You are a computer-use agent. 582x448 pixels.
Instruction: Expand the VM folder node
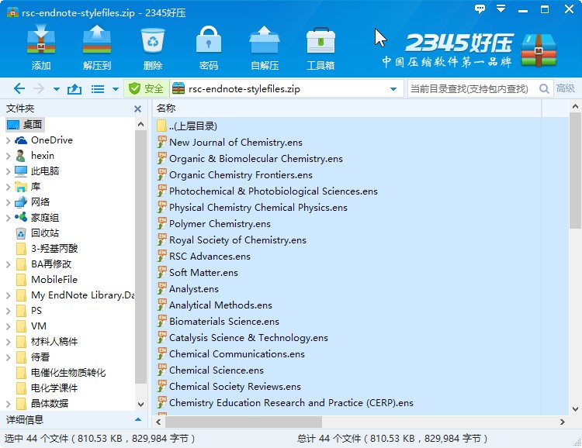click(9, 326)
